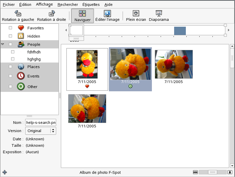The width and height of the screenshot is (235, 177).
Task: Click the Events clock tag icon
Action: (x=21, y=76)
